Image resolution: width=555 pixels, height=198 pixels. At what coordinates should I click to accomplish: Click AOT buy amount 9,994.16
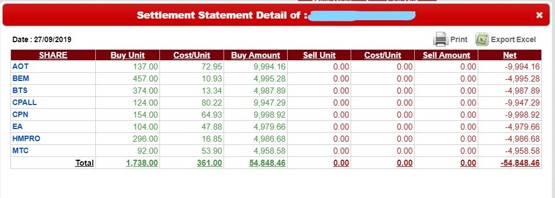(270, 67)
